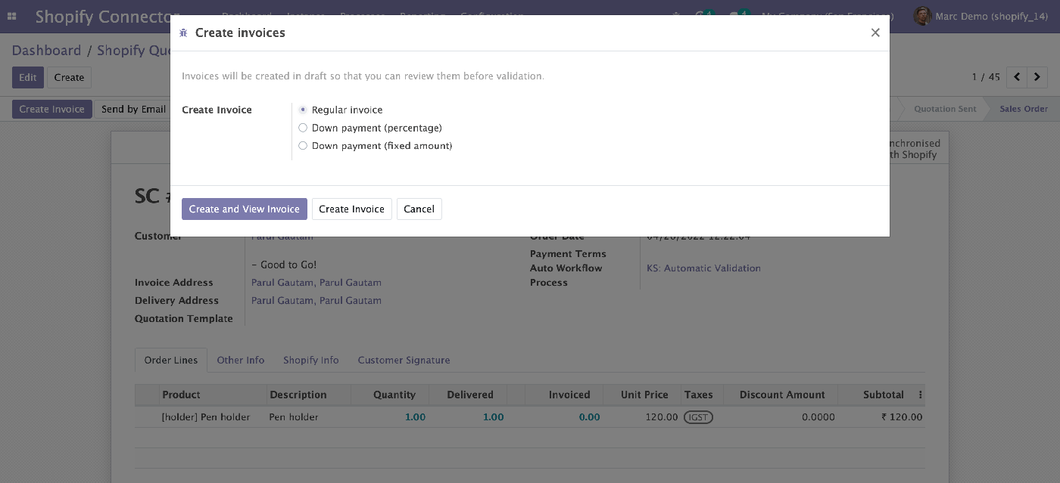Screen dimensions: 1060x483
Task: Click Marc Demo's avatar picture
Action: coord(921,16)
